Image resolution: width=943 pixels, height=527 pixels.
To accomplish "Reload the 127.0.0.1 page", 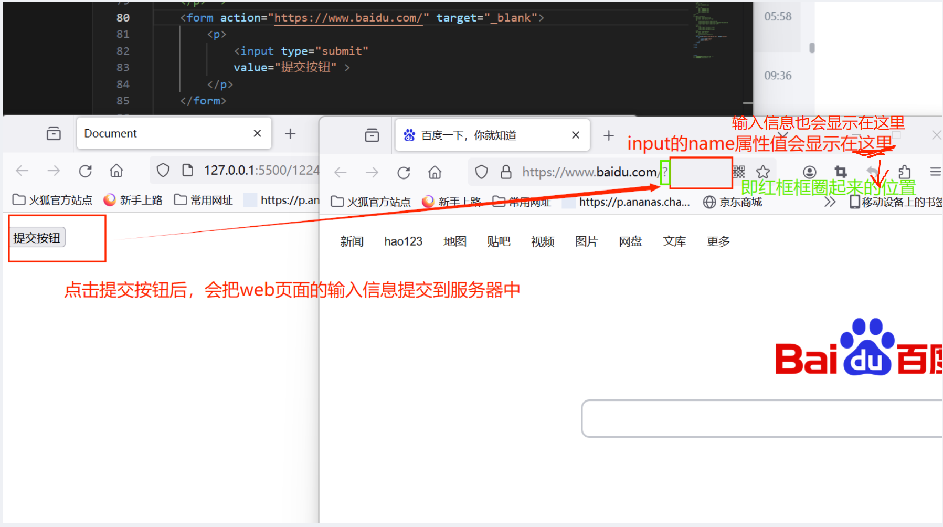I will [x=85, y=171].
